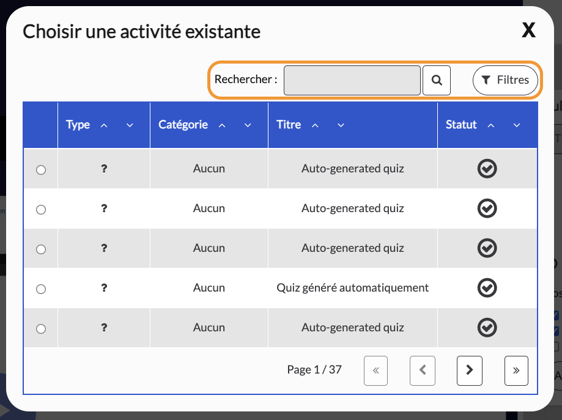
Task: Open the Filtres filter options
Action: (505, 80)
